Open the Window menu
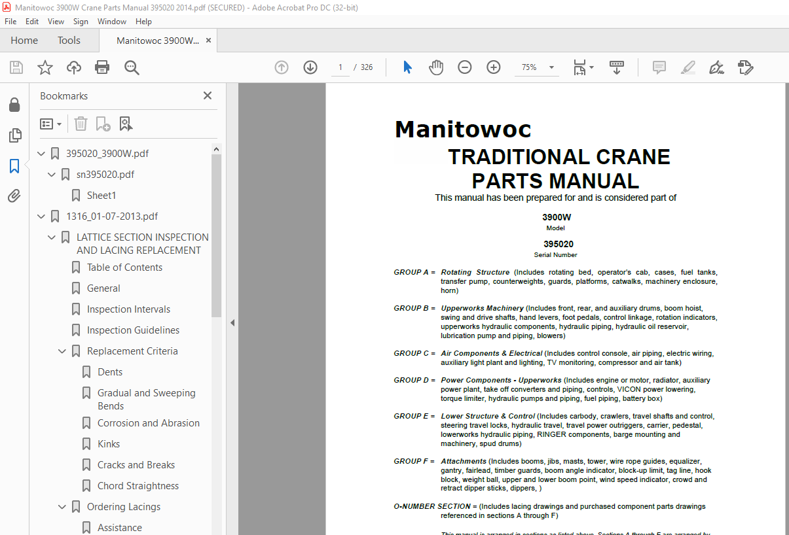789x535 pixels. pyautogui.click(x=112, y=22)
